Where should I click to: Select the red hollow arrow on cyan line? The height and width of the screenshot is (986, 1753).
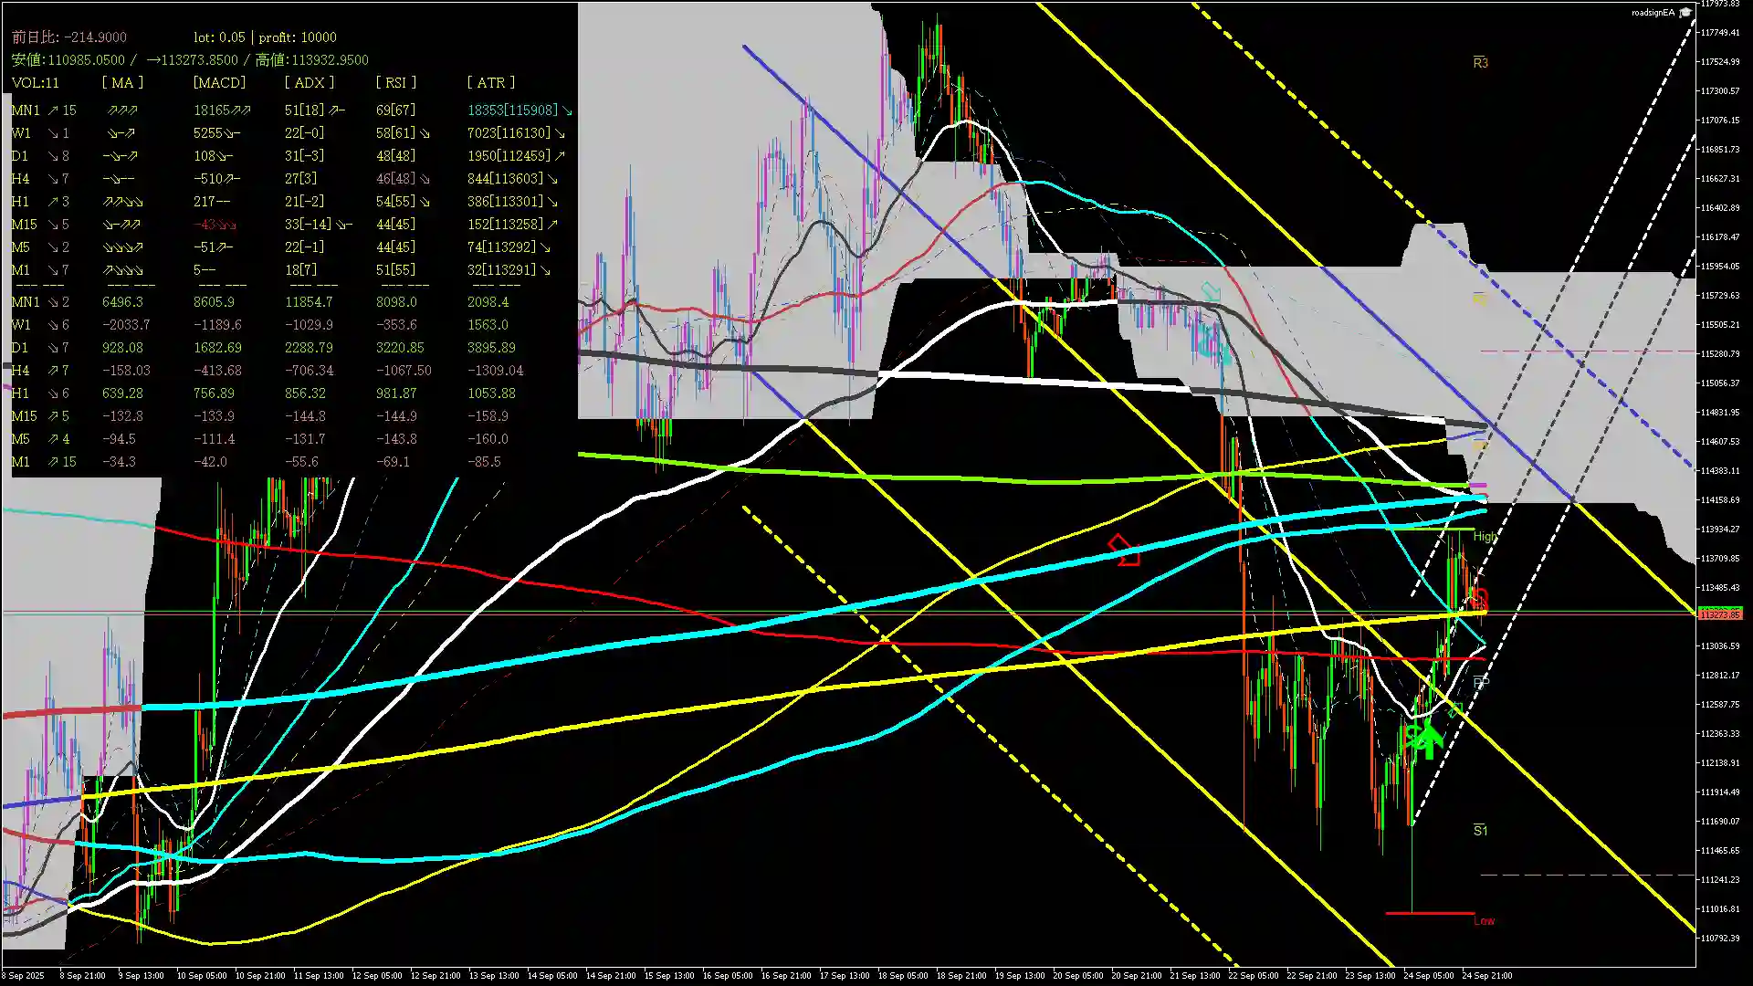pos(1123,551)
